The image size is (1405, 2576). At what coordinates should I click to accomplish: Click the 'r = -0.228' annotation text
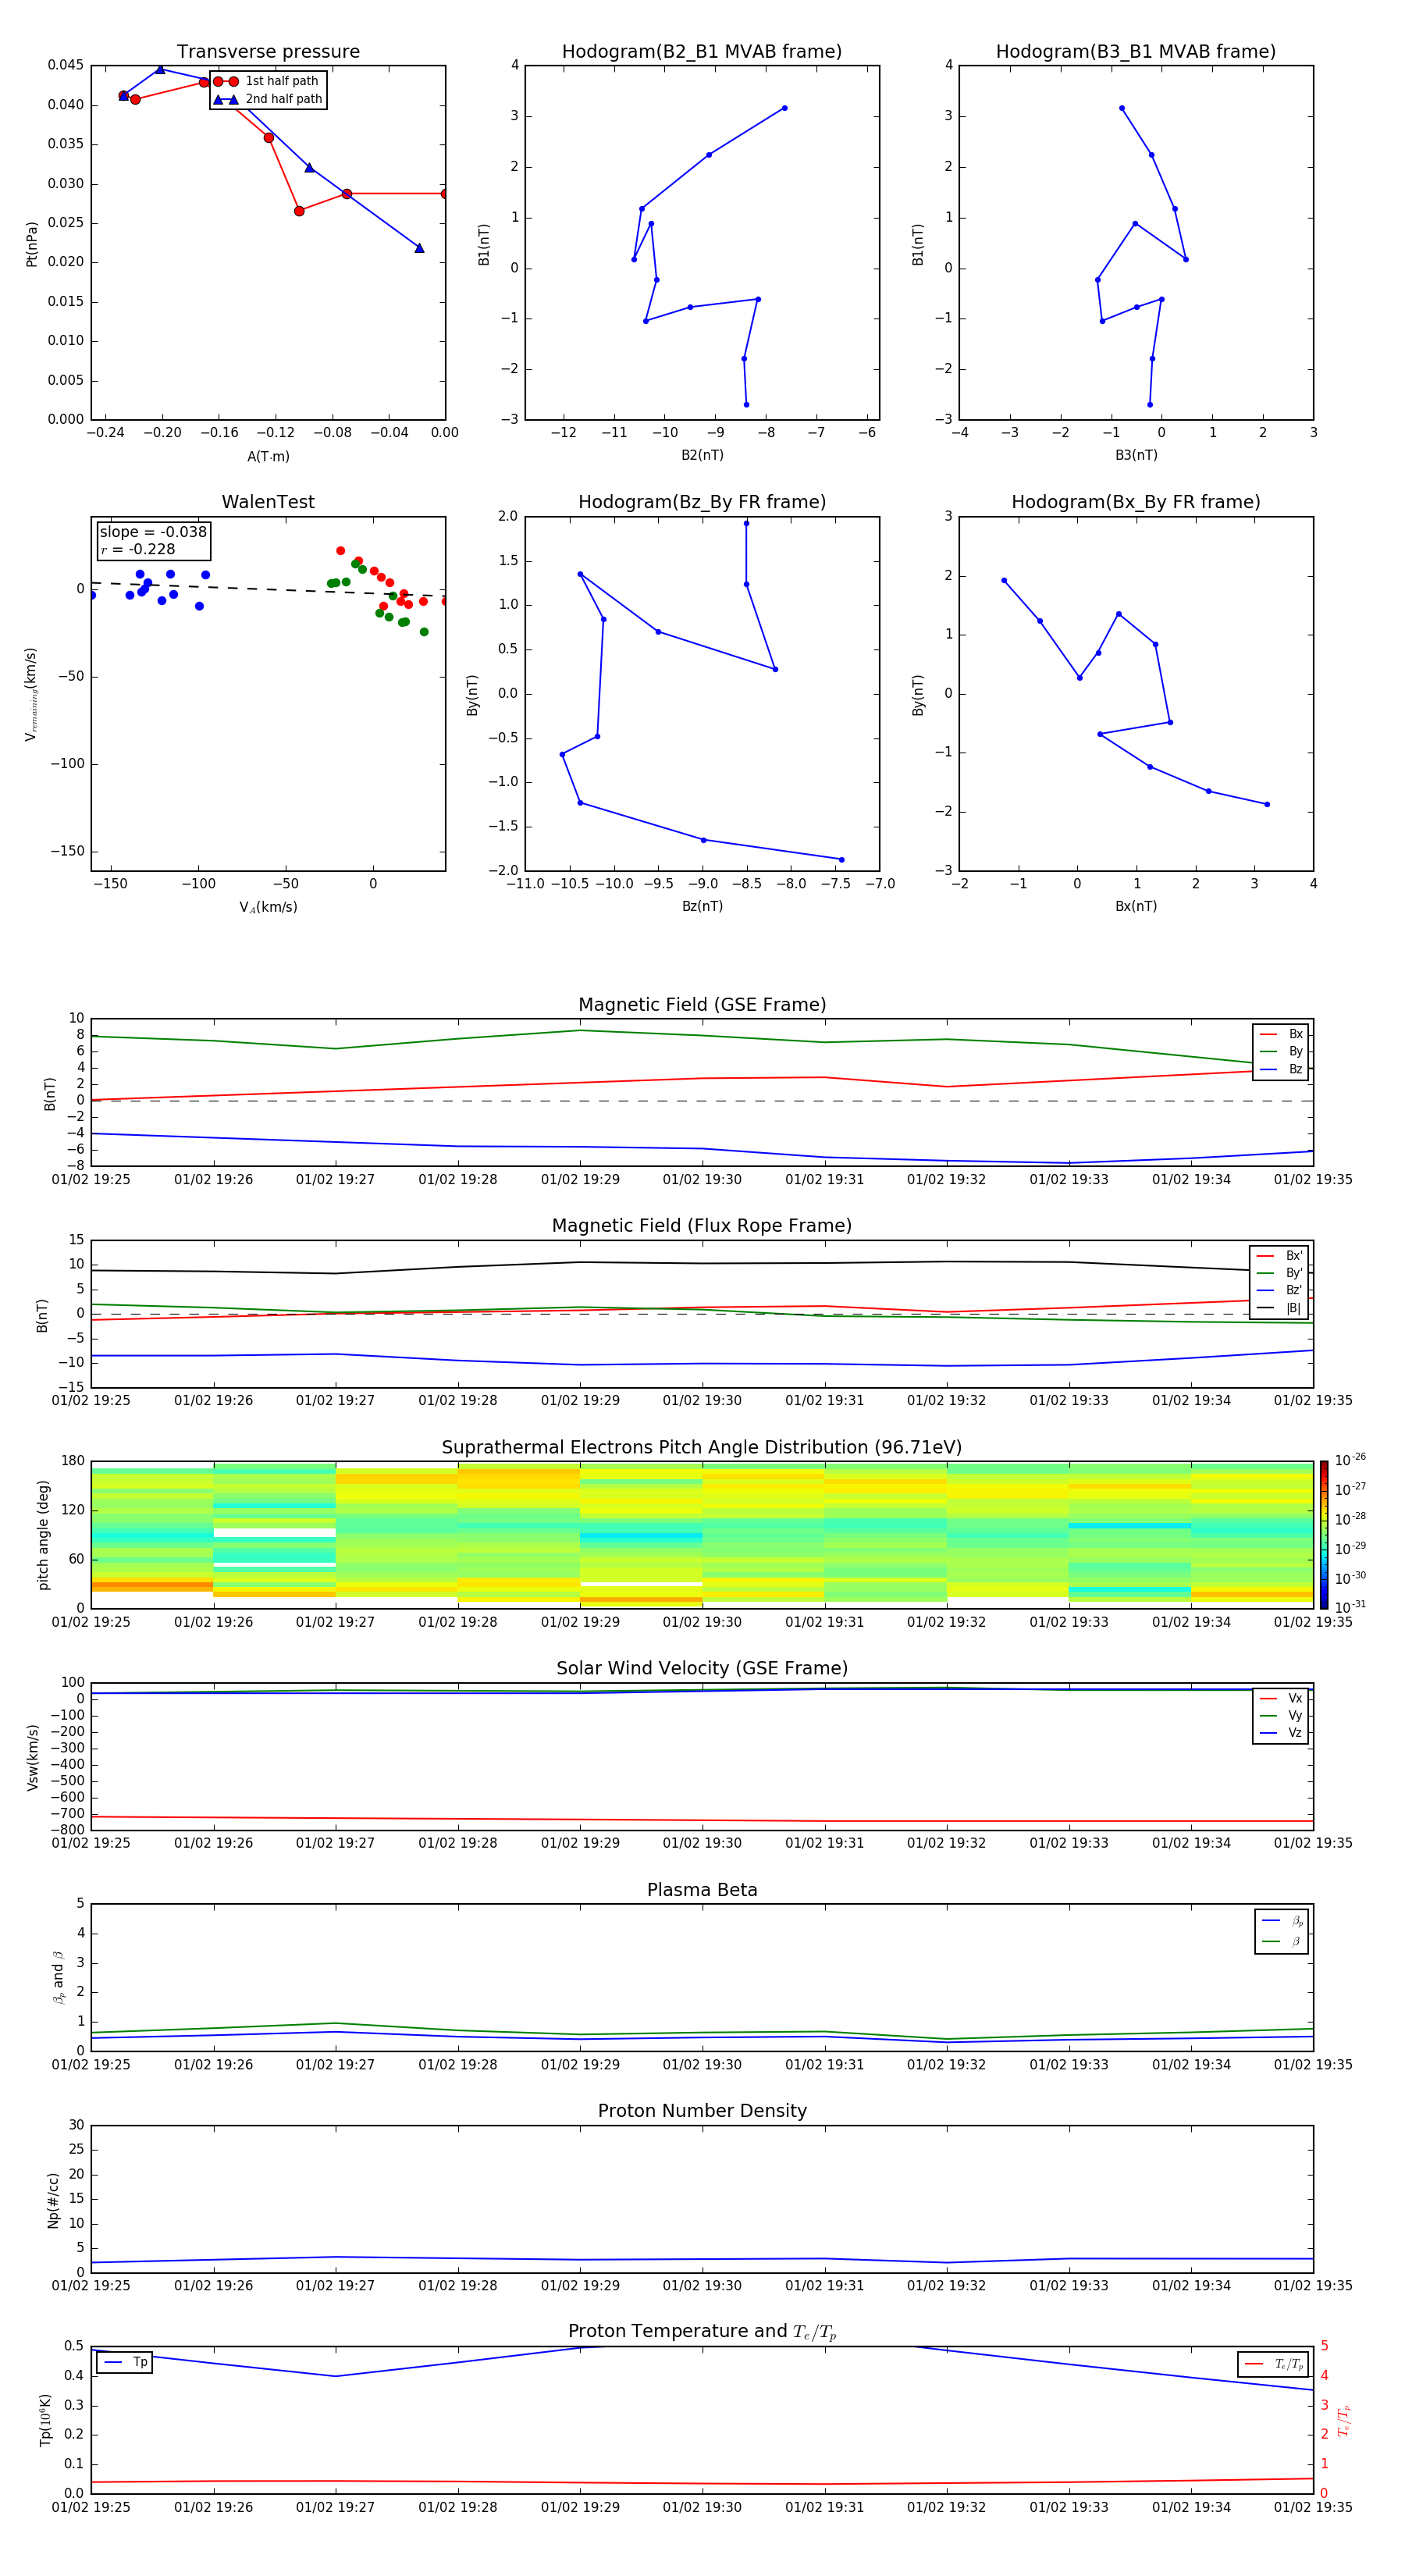tap(138, 549)
